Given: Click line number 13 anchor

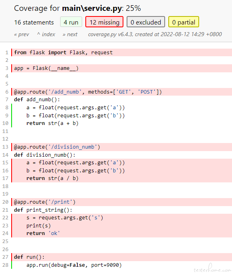Looking at the screenshot, I should click(5, 147).
